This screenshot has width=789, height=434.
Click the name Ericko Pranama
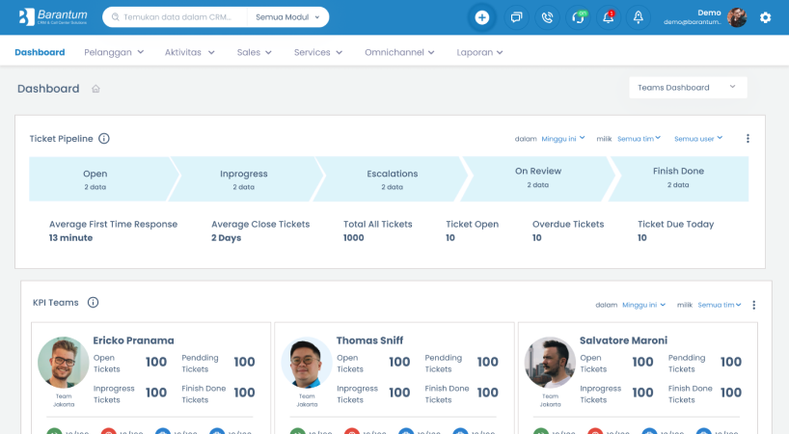133,340
